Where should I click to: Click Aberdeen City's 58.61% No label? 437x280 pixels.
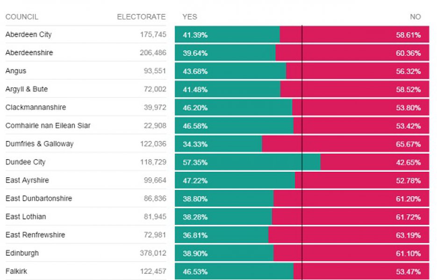(408, 35)
